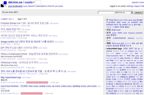Select the issue tag in sidebar
The image size is (144, 95).
pyautogui.click(x=137, y=58)
